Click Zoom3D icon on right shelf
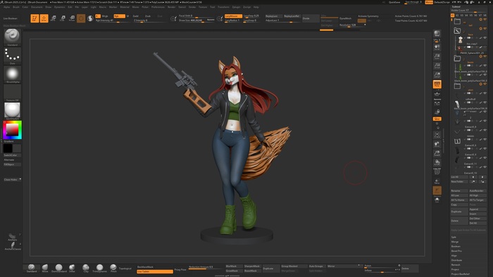Screen dimensions: 493x277 (x=437, y=153)
